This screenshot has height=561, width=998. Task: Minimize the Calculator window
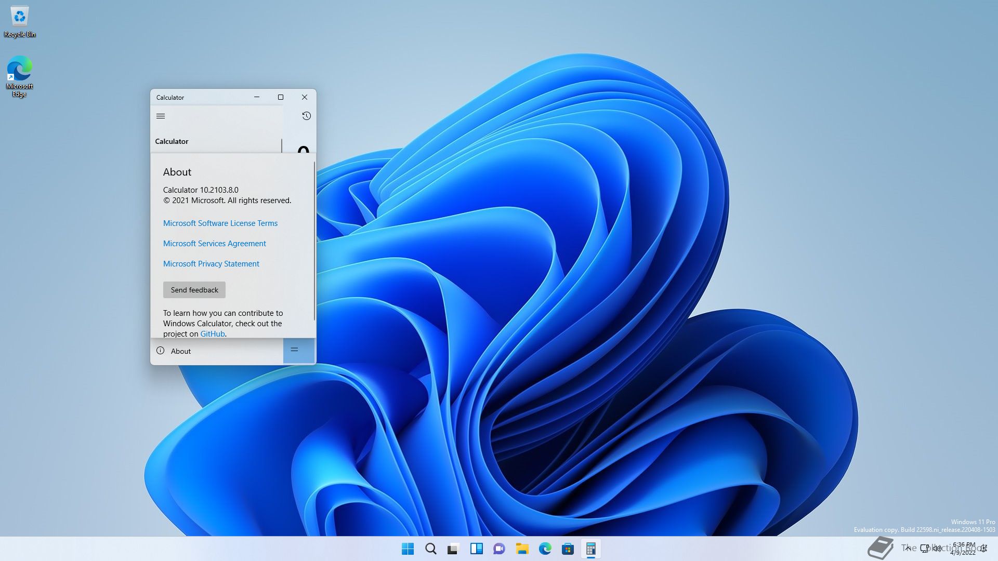(257, 97)
